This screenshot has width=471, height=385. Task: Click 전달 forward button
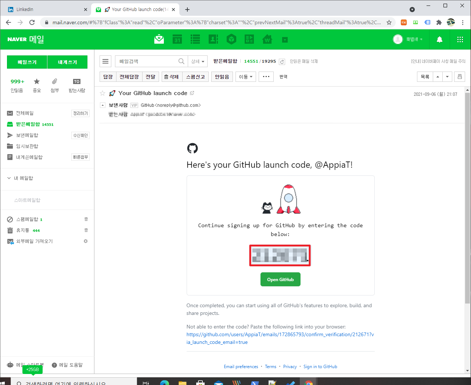click(x=151, y=77)
